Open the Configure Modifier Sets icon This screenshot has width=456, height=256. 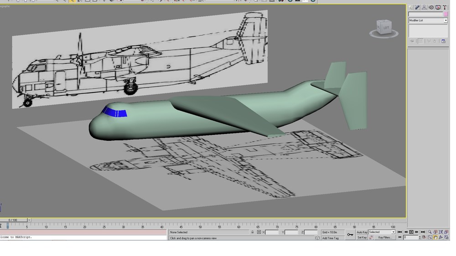444,41
